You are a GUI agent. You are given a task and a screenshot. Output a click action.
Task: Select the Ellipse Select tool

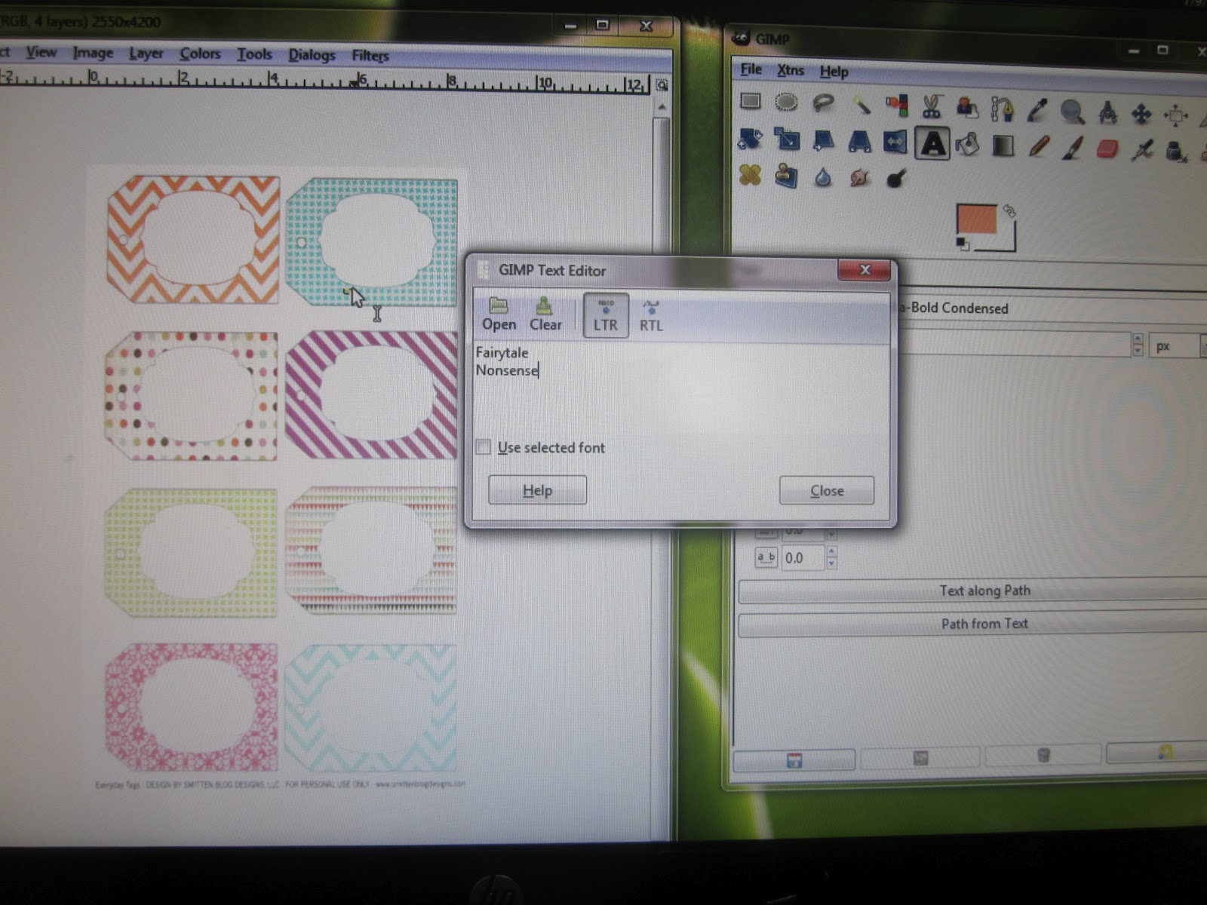point(786,102)
